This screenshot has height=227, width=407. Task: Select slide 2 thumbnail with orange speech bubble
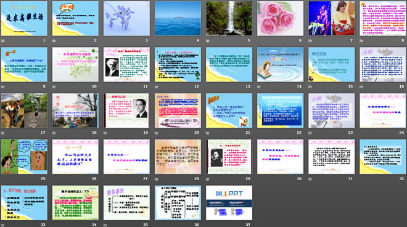pos(75,19)
